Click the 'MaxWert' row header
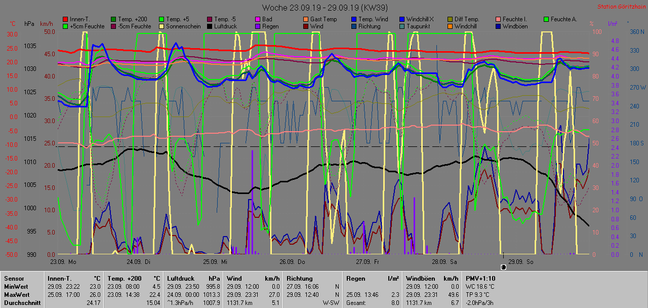The height and width of the screenshot is (308, 648). [x=16, y=294]
